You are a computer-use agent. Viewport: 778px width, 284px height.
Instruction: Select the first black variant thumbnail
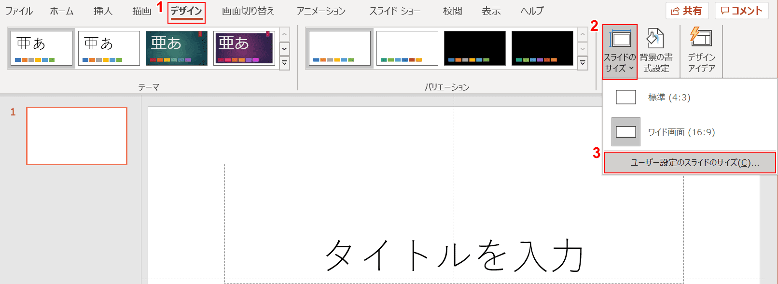pos(475,48)
